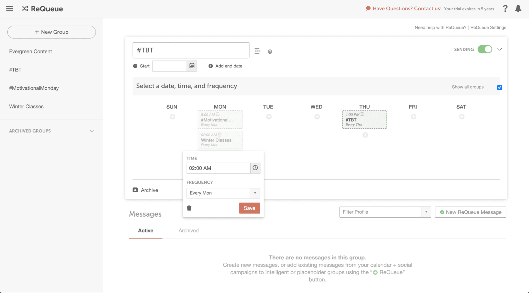The width and height of the screenshot is (529, 293).
Task: Click the New Group button
Action: [52, 32]
